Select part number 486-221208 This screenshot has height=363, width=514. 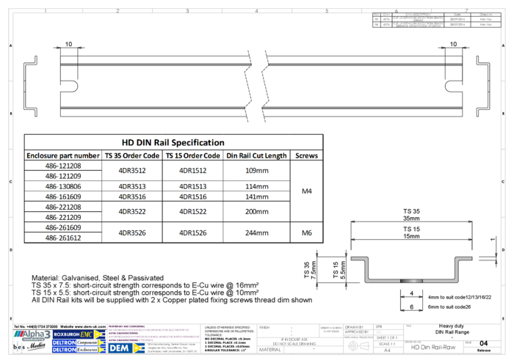(x=63, y=208)
